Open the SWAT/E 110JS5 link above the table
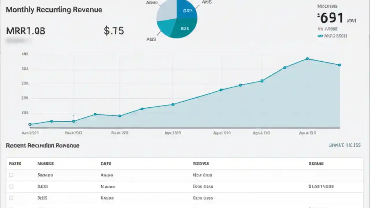370x208 pixels. (345, 145)
